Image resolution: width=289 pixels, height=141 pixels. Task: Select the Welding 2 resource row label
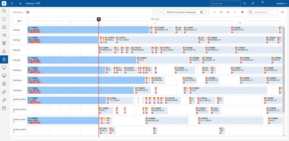pyautogui.click(x=17, y=80)
